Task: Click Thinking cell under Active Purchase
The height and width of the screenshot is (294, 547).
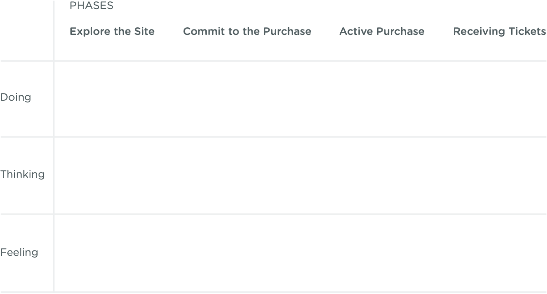Action: [x=382, y=176]
